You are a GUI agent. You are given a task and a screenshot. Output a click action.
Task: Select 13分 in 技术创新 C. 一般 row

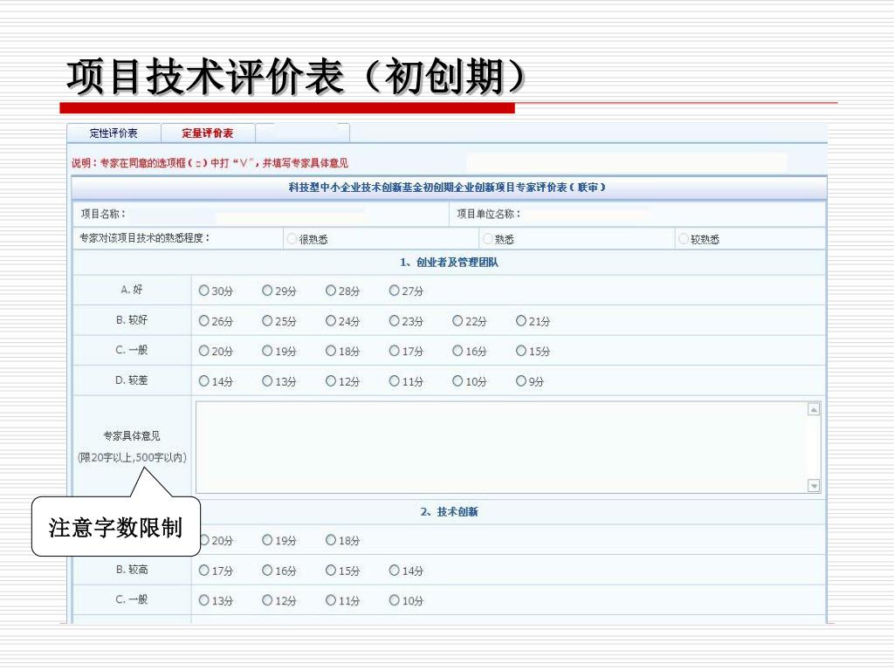203,600
